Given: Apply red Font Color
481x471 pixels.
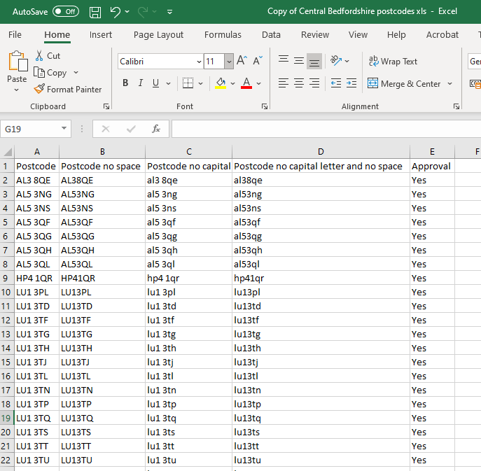Looking at the screenshot, I should pyautogui.click(x=246, y=83).
